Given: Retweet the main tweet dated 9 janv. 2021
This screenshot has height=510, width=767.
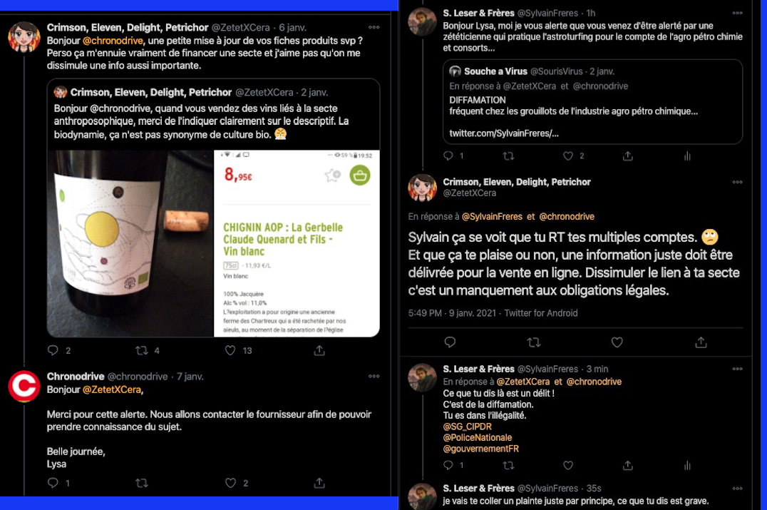Looking at the screenshot, I should pos(534,342).
